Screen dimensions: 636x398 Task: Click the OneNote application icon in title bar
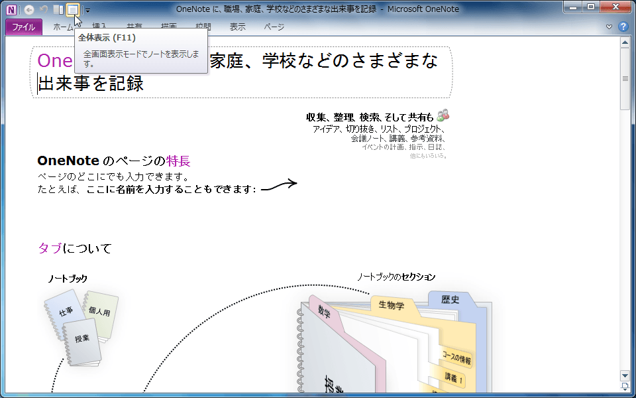[x=11, y=9]
